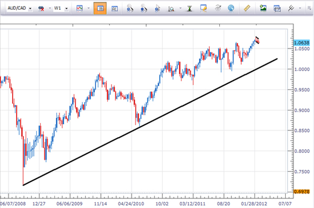Click the print chart icon
Viewport: 314px width, 208px height.
coord(277,8)
